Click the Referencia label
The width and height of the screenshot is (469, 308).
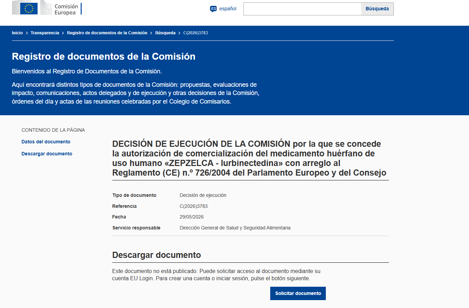[x=124, y=206]
